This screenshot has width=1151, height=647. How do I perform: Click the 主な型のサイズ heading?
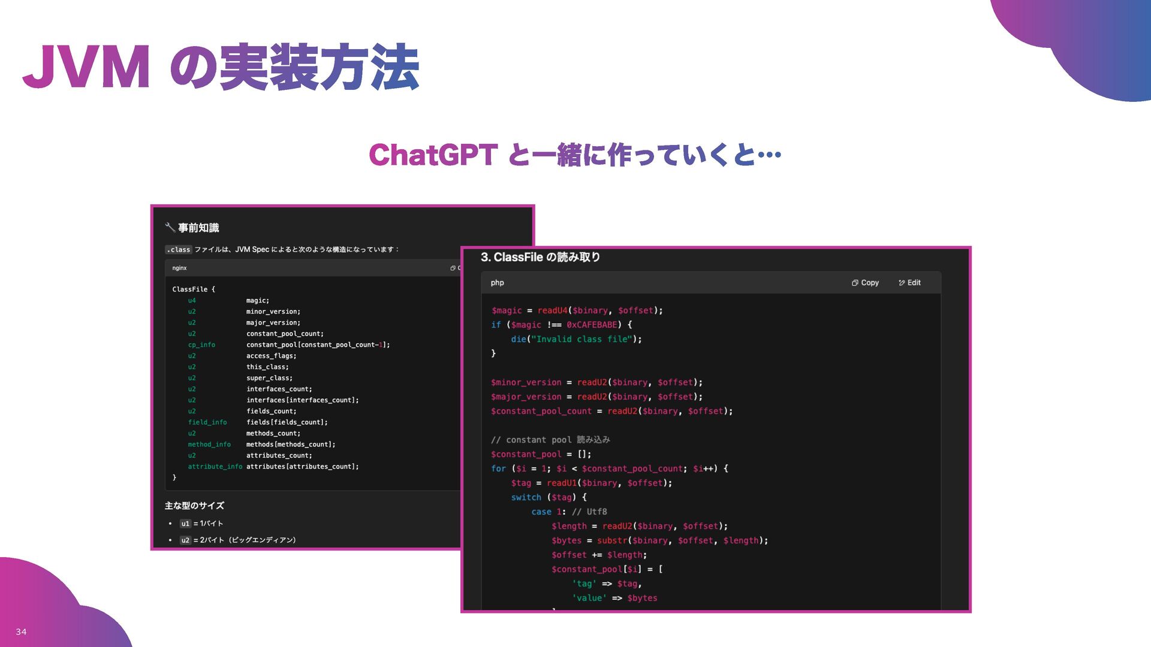point(194,506)
